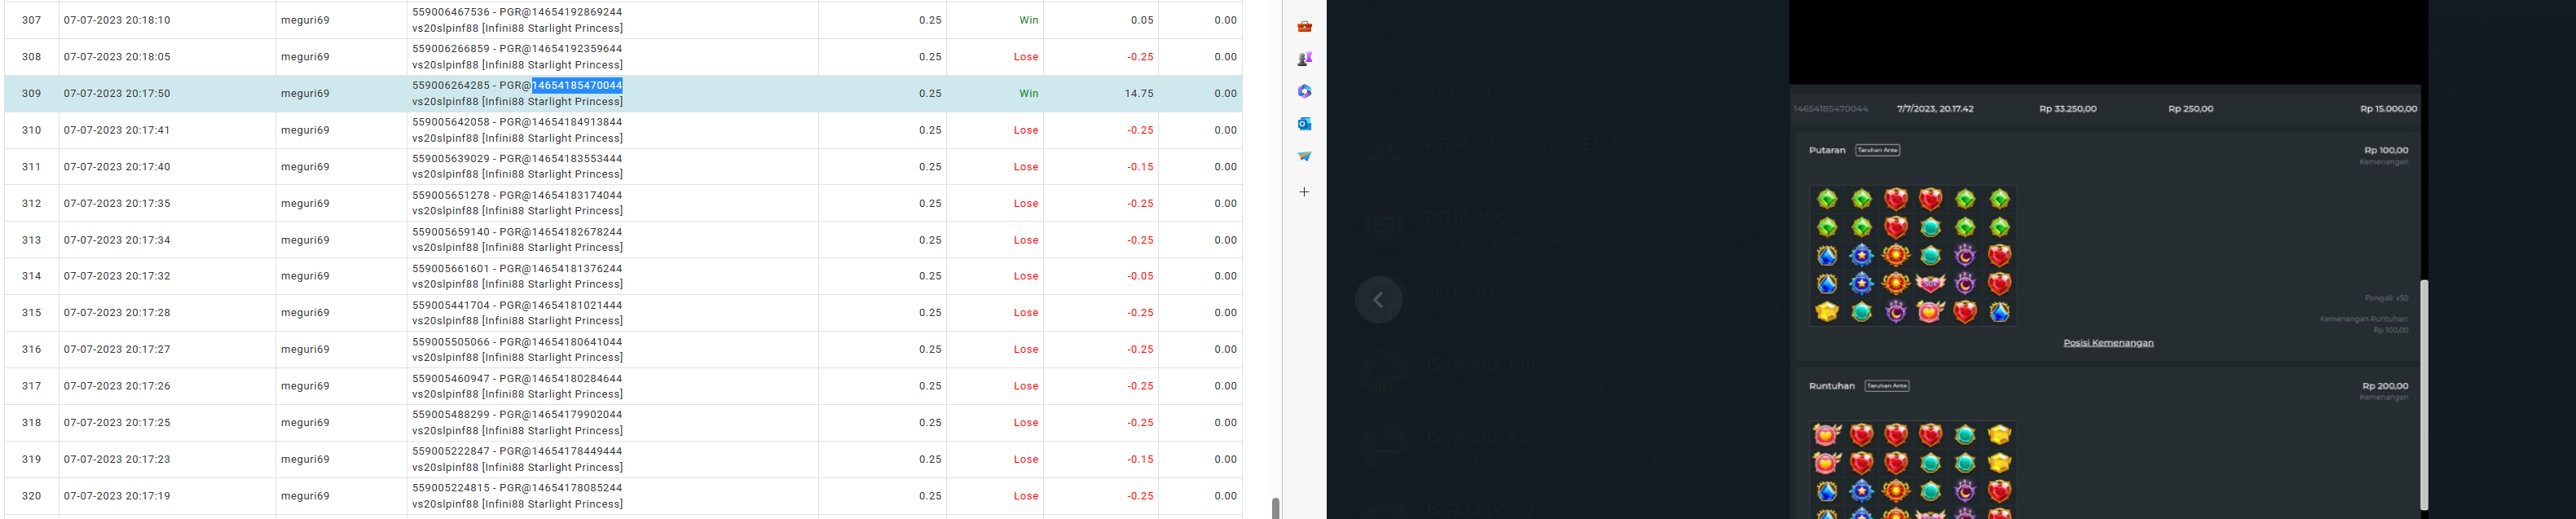Click the Rp 15.000,00 win value
This screenshot has width=2576, height=519.
click(2388, 108)
